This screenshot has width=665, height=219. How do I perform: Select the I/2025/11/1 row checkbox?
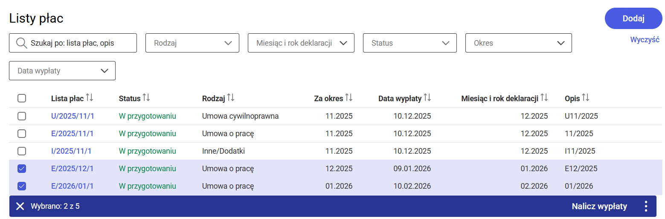22,151
